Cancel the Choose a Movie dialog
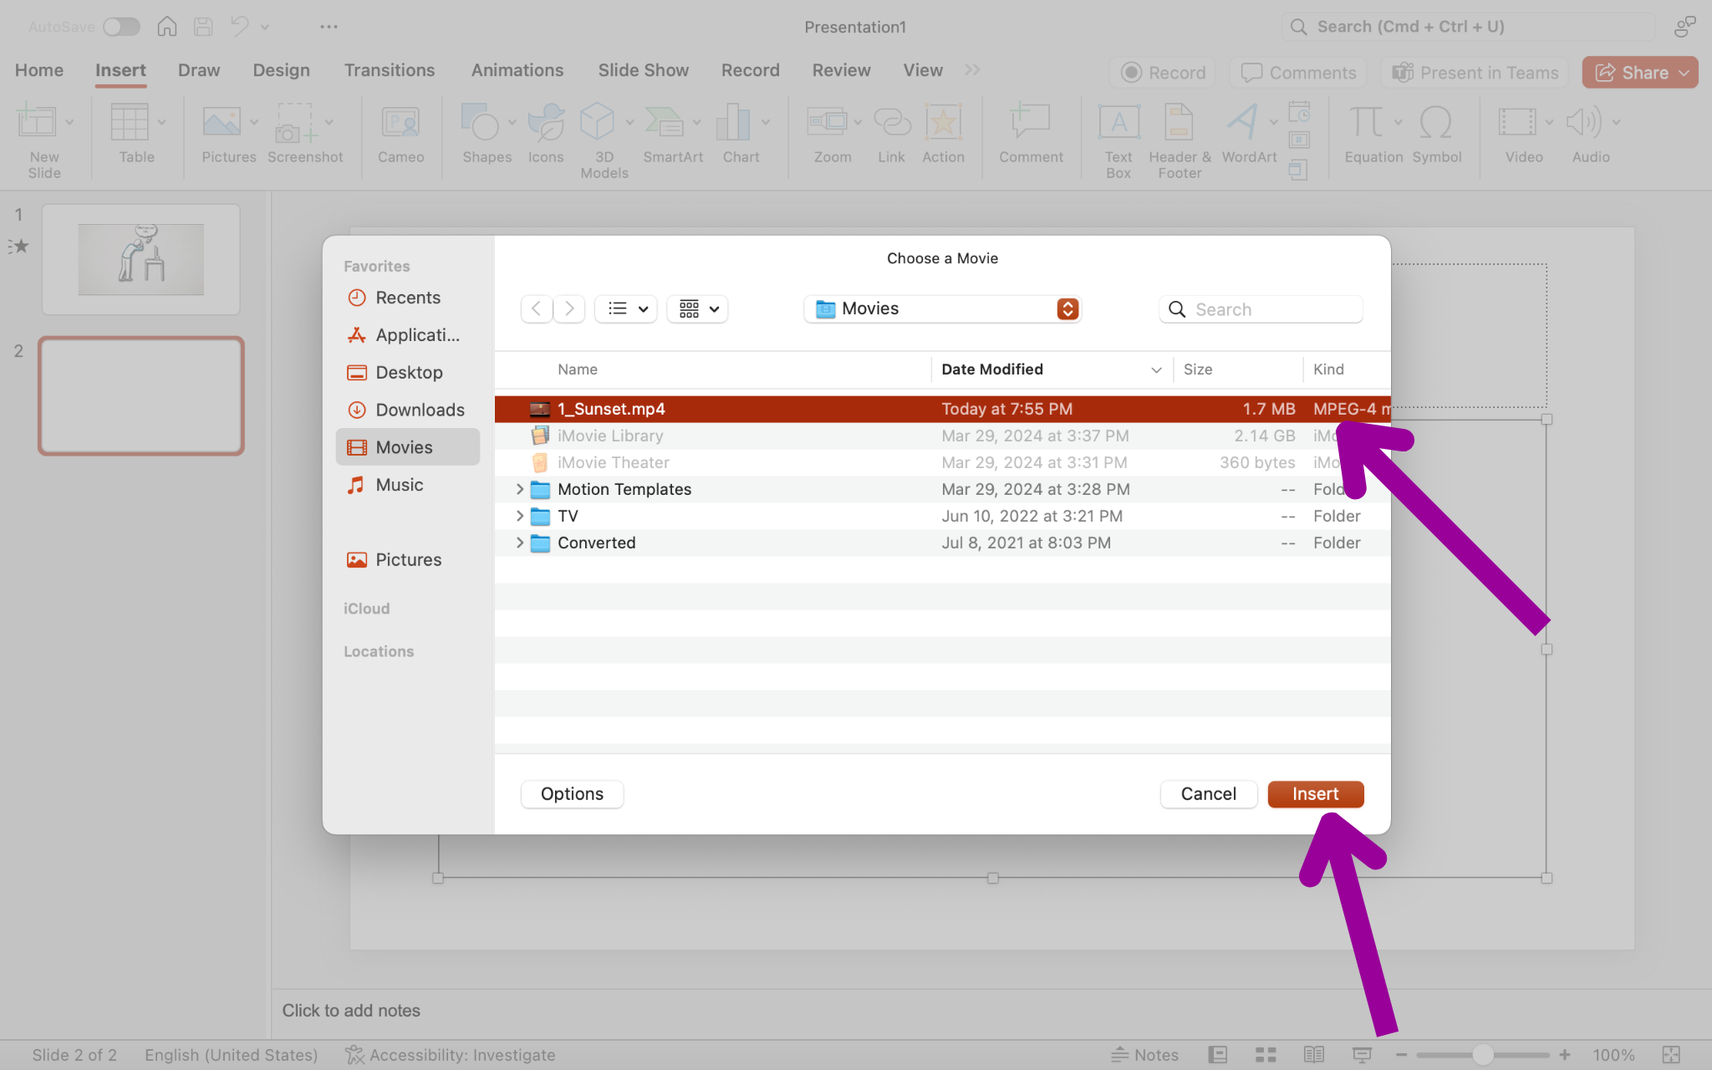1712x1070 pixels. pos(1208,794)
